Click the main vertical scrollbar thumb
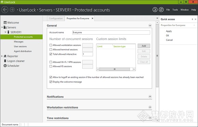Image resolution: width=198 pixels, height=127 pixels. tap(157, 56)
